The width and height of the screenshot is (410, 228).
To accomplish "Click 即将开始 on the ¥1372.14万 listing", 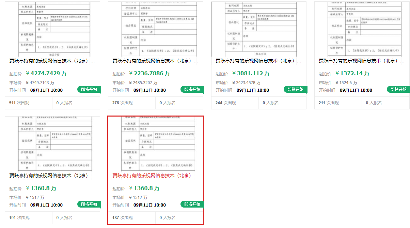I will (398, 90).
